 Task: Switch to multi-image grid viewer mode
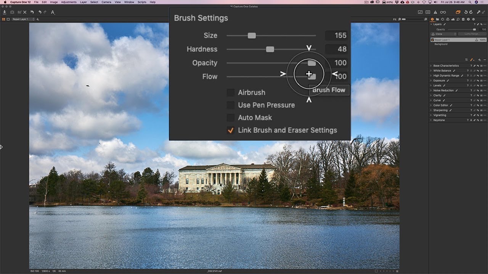coord(3,19)
